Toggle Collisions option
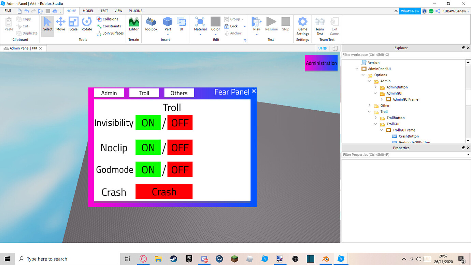 pos(108,19)
